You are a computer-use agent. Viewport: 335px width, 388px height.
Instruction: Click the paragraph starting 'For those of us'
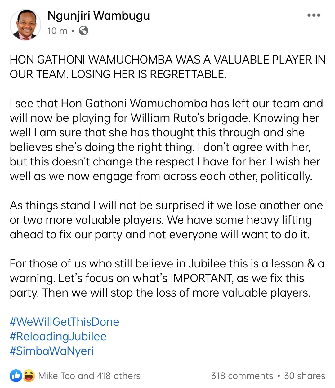tap(167, 278)
